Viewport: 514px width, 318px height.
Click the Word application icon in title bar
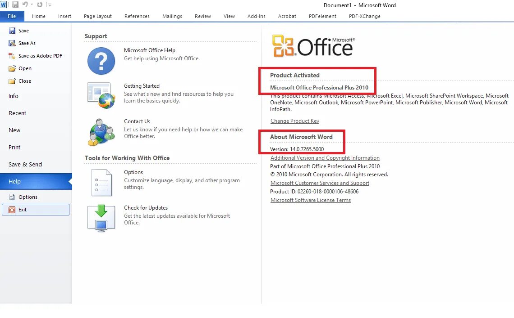3,4
